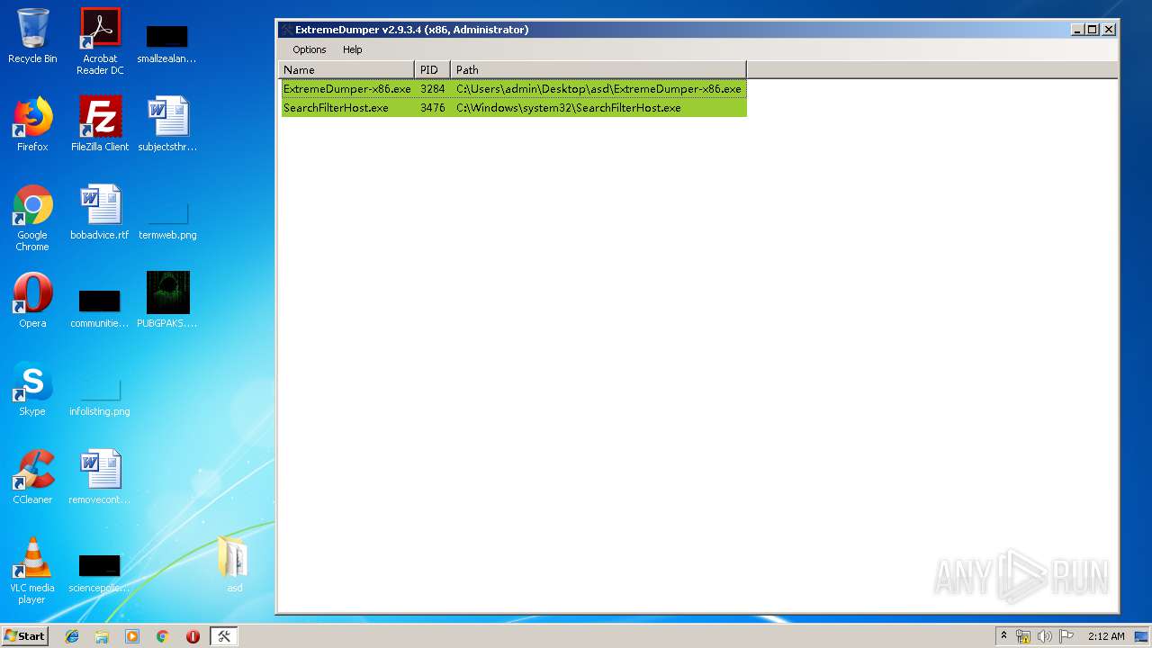
Task: Select the SearchFilterHost.exe process name
Action: click(336, 108)
